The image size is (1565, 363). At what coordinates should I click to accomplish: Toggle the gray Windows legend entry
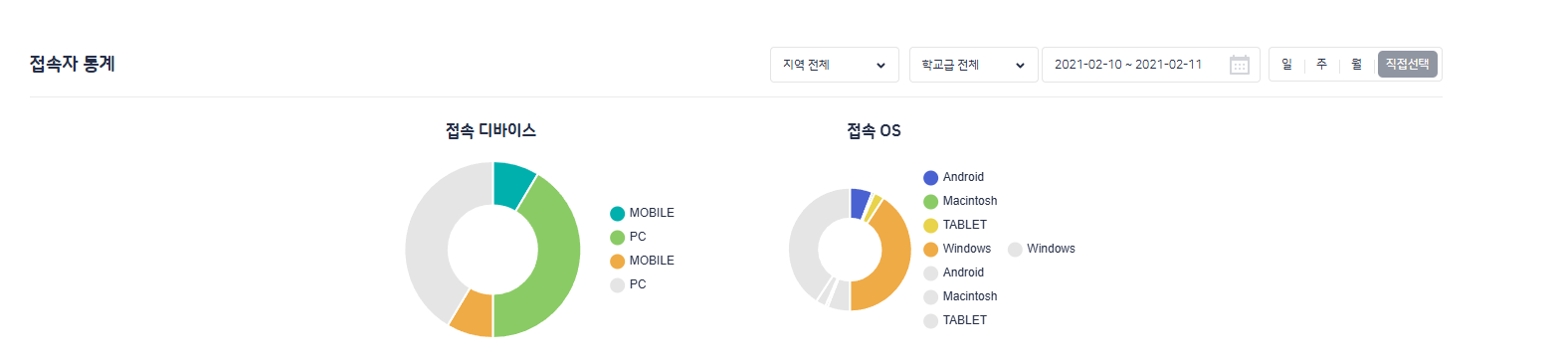(1042, 249)
